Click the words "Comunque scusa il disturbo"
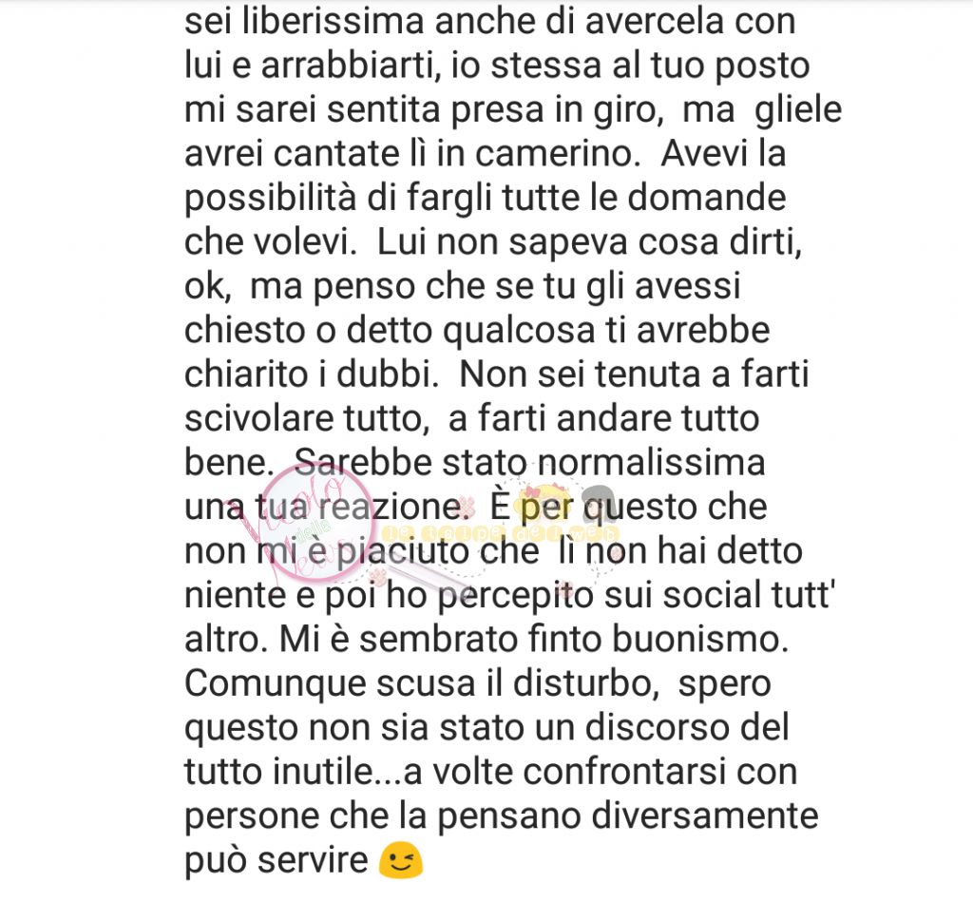This screenshot has height=902, width=973. pos(421,683)
